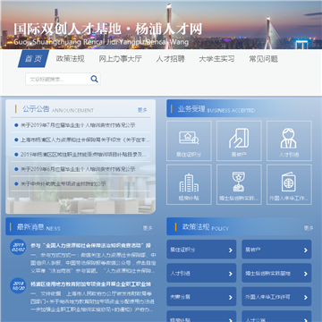Click the 2019 02/02 date badge
The height and width of the screenshot is (322, 322).
point(18,247)
